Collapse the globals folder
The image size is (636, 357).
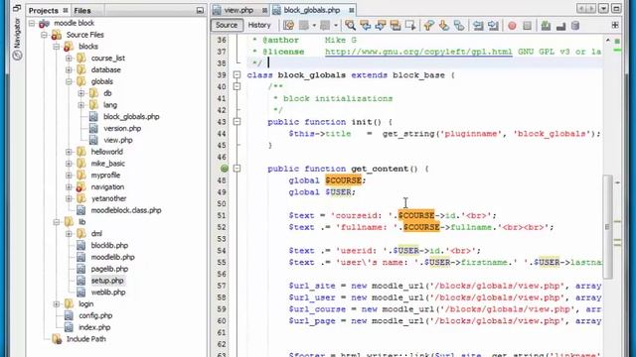click(69, 82)
